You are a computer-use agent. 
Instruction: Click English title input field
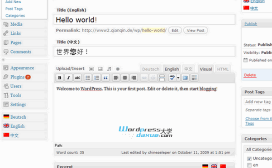coord(144,19)
